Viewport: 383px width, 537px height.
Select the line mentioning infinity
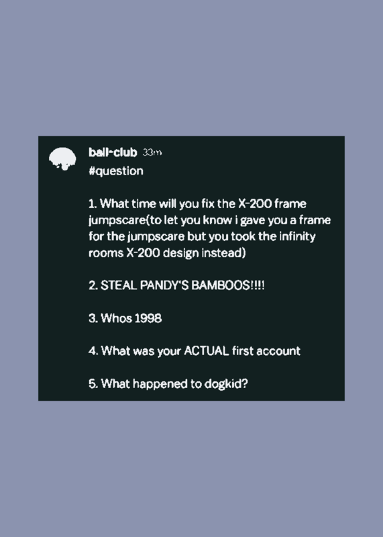202,236
